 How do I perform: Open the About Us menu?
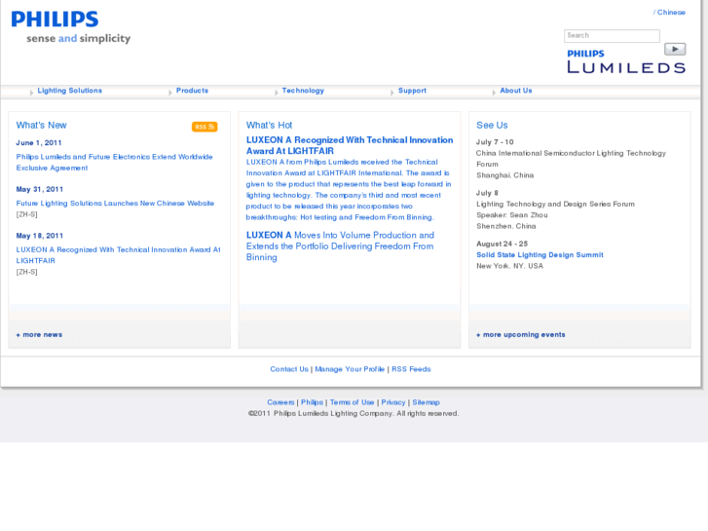515,91
